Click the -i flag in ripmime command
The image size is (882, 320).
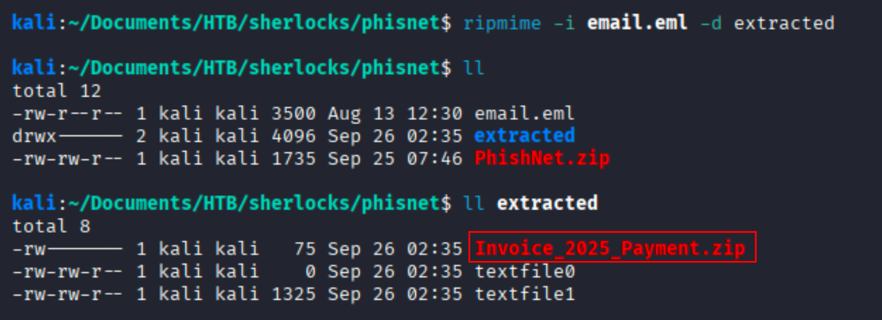point(564,23)
